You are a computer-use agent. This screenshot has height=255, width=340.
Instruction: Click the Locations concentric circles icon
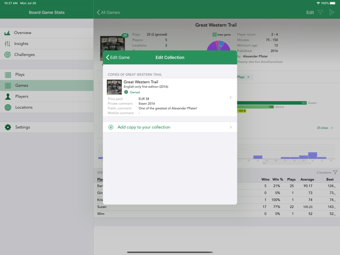[x=8, y=107]
